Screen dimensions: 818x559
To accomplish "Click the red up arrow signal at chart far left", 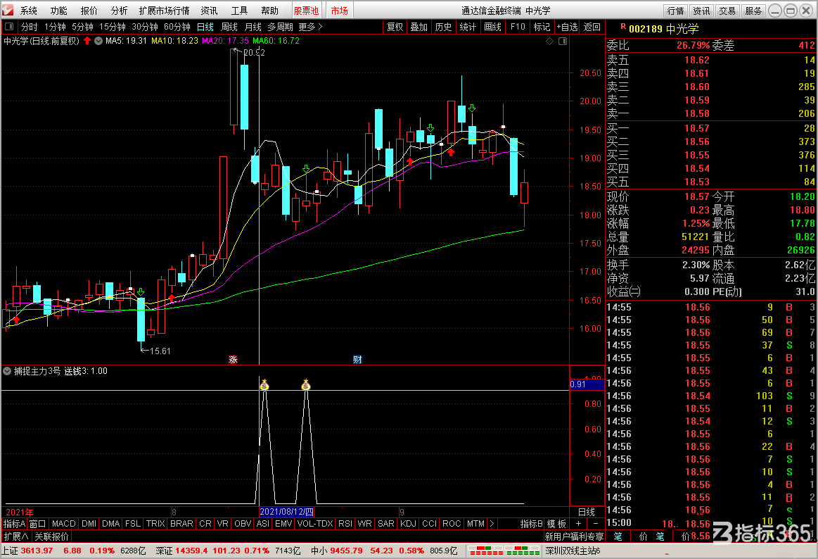I will 15,320.
